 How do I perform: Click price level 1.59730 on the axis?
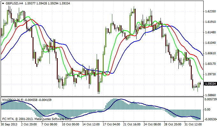[210, 74]
